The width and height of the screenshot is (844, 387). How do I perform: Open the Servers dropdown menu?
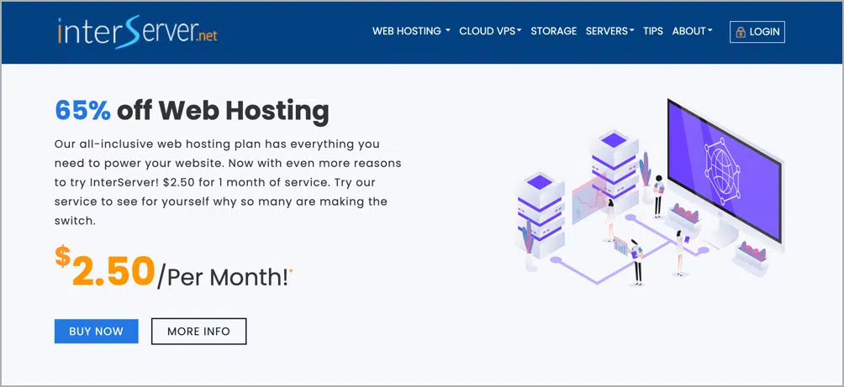(x=609, y=31)
